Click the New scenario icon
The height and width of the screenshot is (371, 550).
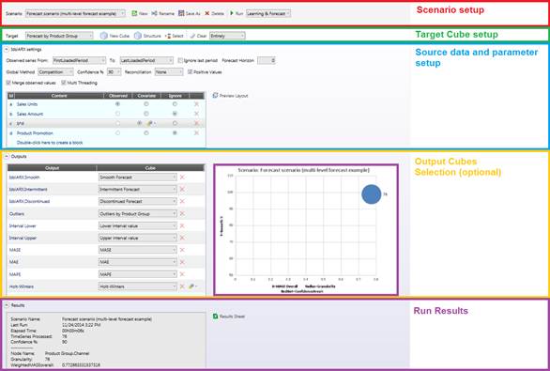(x=134, y=13)
